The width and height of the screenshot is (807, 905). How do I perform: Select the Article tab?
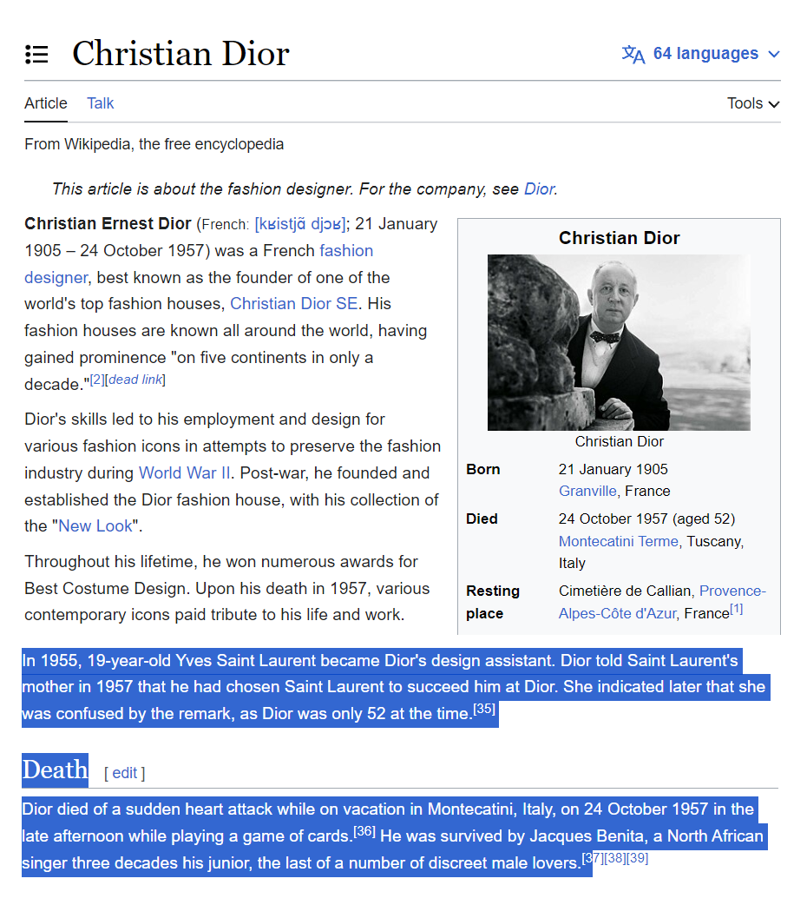[x=46, y=103]
